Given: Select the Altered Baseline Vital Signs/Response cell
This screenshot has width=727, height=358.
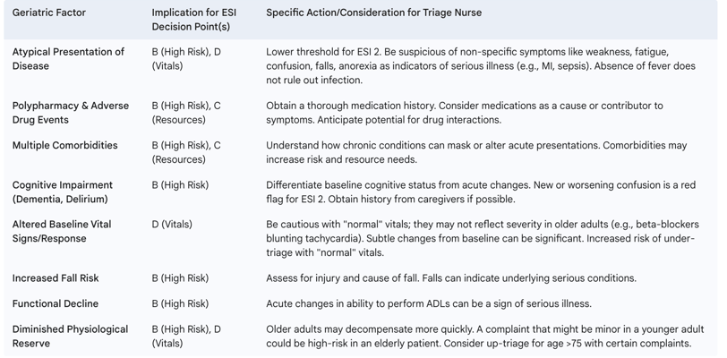Looking at the screenshot, I should [x=62, y=232].
